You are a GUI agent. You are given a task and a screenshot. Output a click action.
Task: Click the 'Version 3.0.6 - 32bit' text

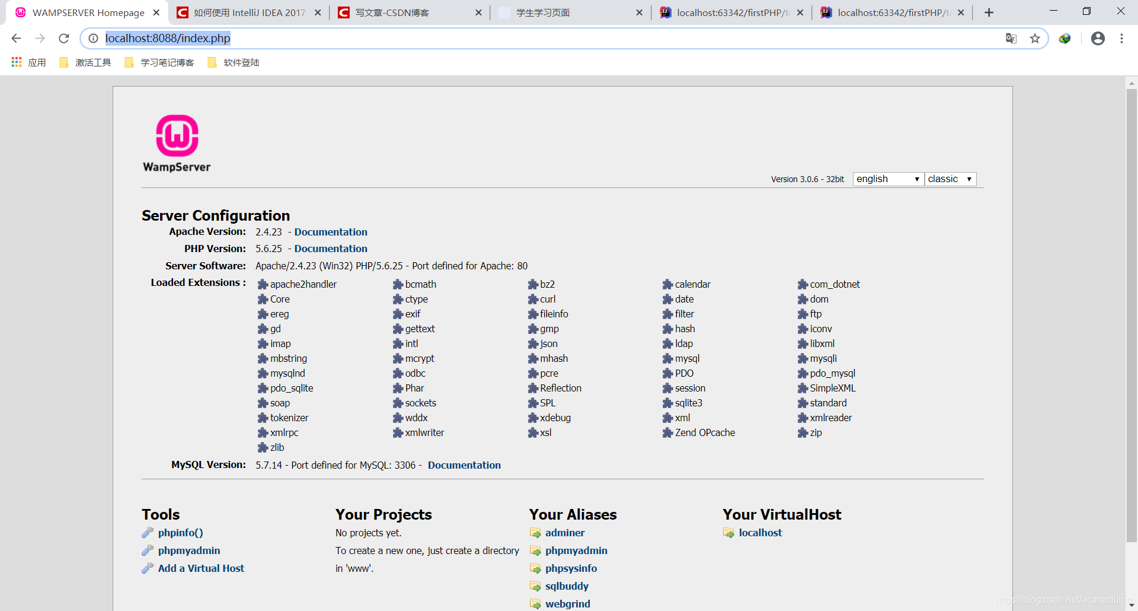click(807, 179)
